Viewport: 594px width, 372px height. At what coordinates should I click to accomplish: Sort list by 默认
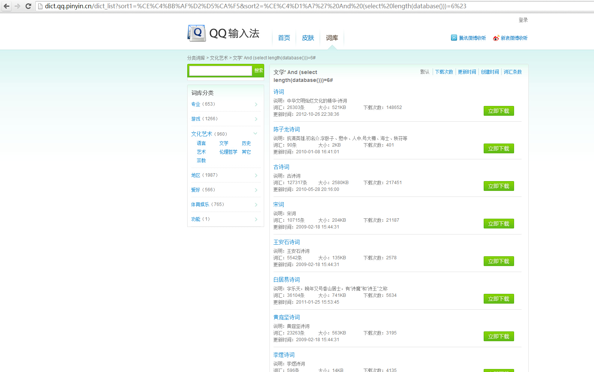(x=425, y=72)
